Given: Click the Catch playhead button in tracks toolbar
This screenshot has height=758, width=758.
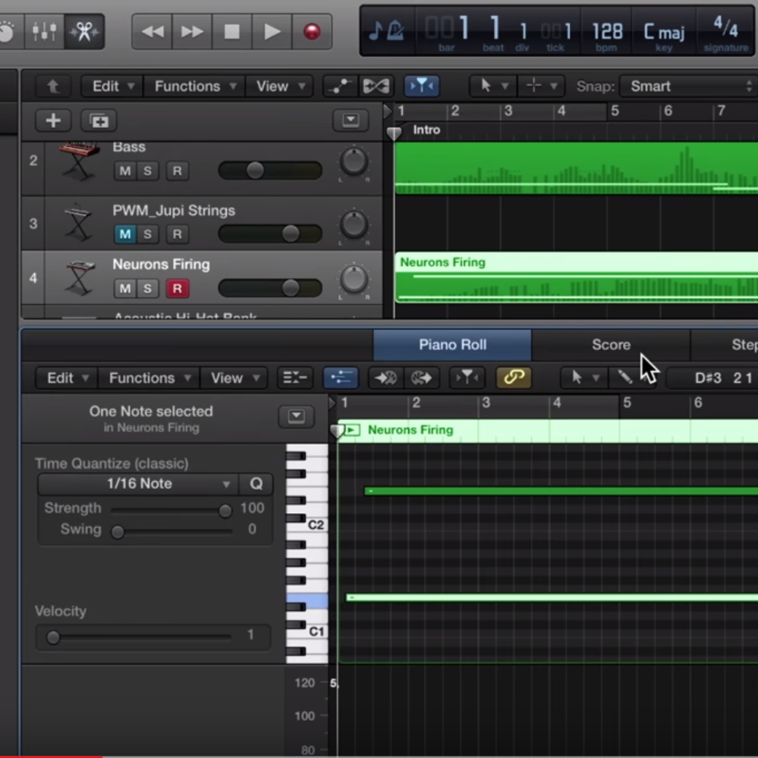Looking at the screenshot, I should (421, 86).
